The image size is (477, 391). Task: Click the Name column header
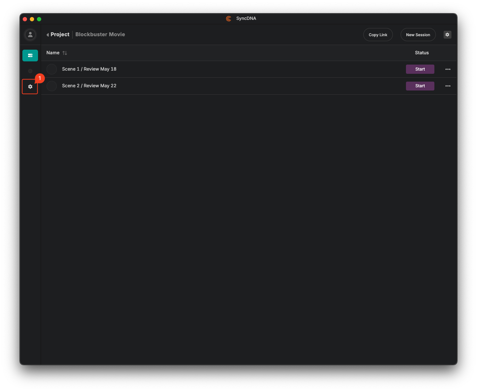tap(53, 53)
